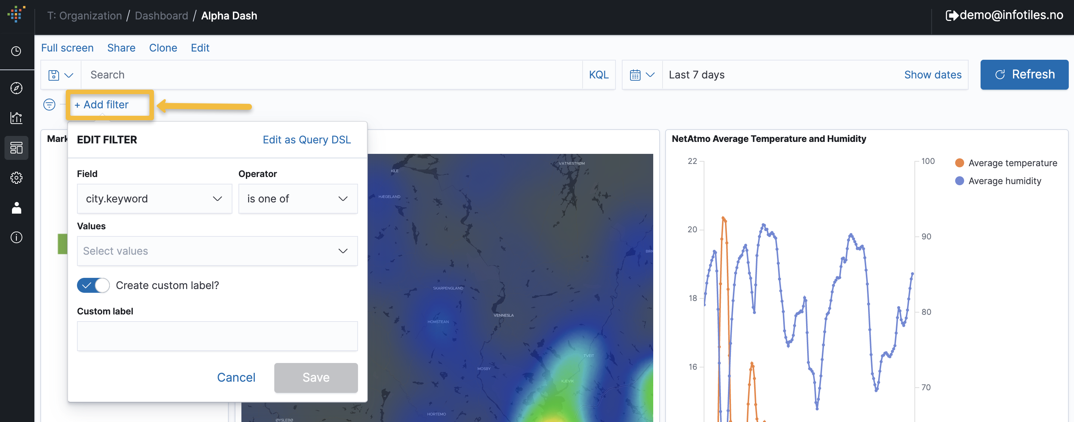Click Share in dashboard menu
Viewport: 1074px width, 422px height.
coord(121,48)
